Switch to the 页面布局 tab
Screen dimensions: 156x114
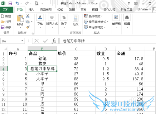click(x=46, y=10)
